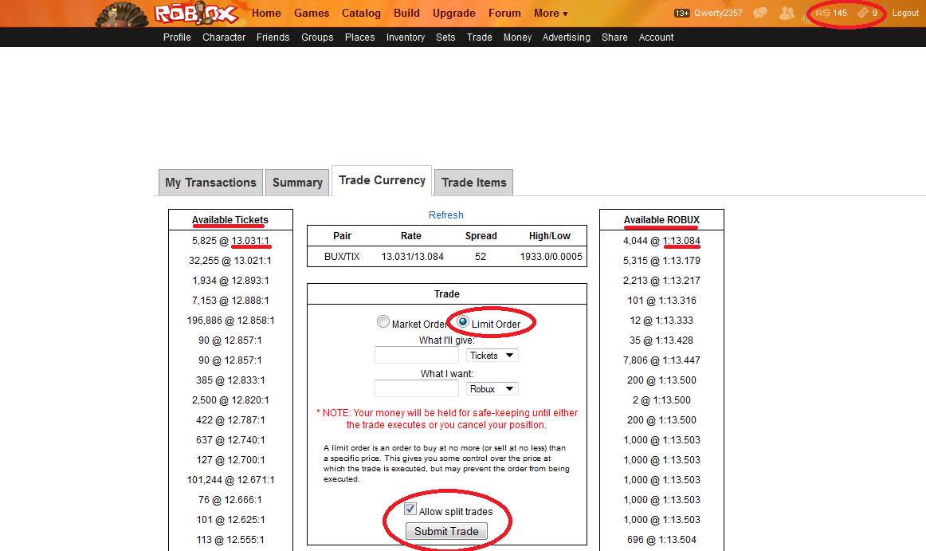926x551 pixels.
Task: Open the Qwerty2357 username link
Action: [x=718, y=13]
